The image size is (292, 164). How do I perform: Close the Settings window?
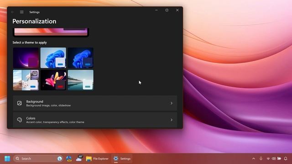click(x=177, y=10)
